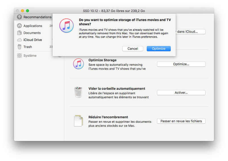Viewport: 228px width, 161px height.
Task: Click the window title SSD 10.12 text
Action: click(114, 11)
